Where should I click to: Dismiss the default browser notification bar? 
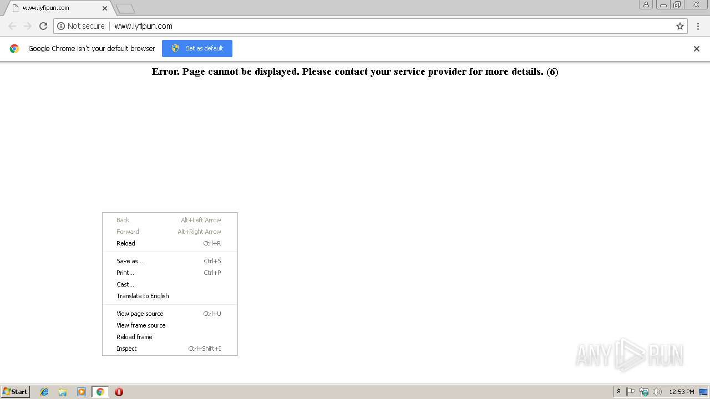click(697, 49)
